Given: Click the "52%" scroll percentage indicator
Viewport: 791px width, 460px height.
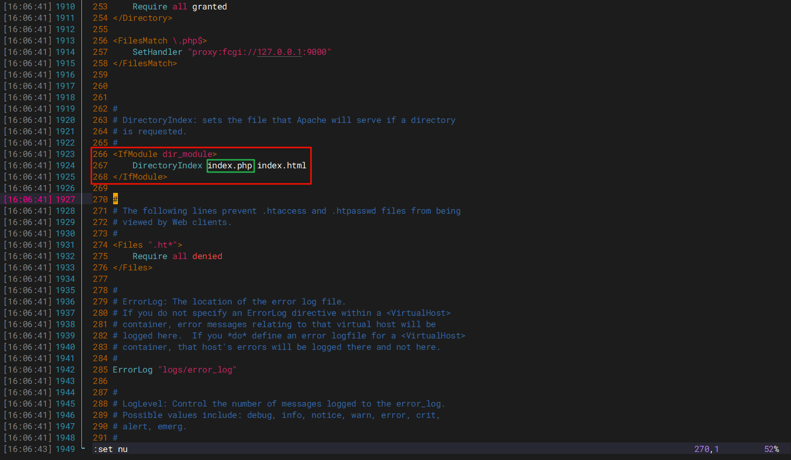Looking at the screenshot, I should pyautogui.click(x=772, y=449).
